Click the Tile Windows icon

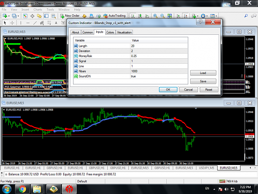tap(170, 16)
